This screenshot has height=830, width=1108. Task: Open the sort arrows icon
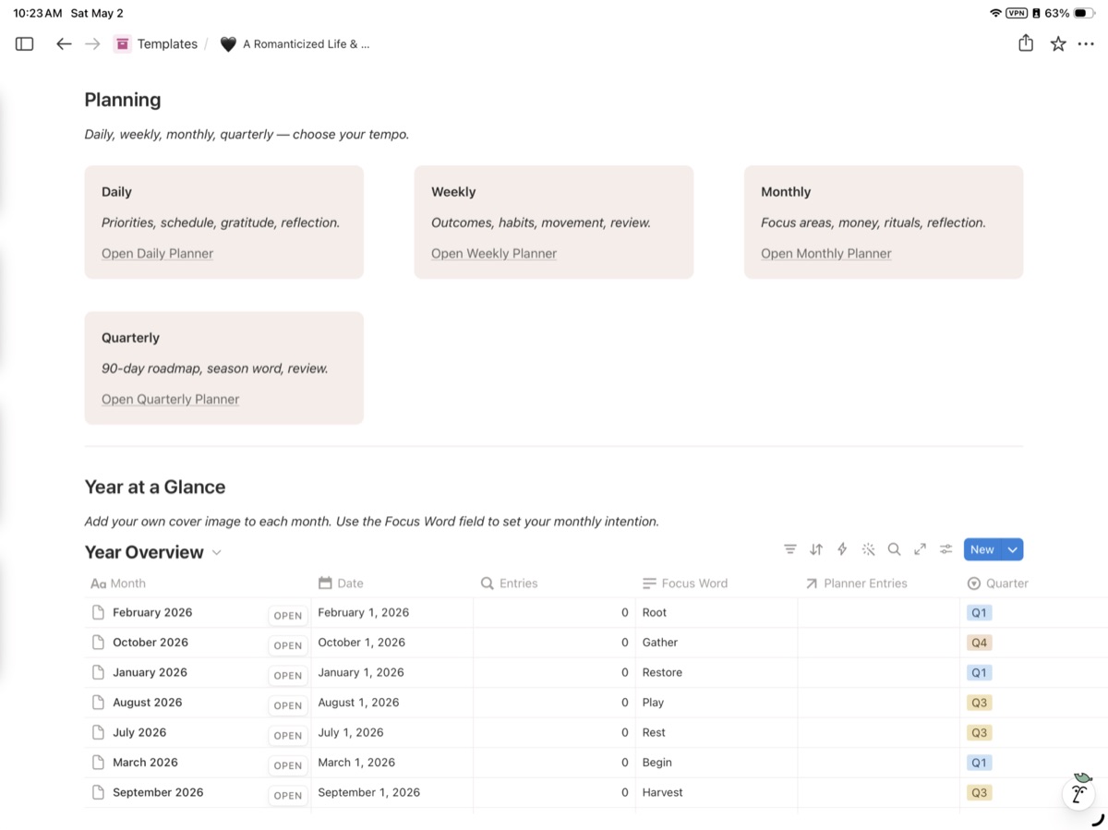click(x=816, y=549)
